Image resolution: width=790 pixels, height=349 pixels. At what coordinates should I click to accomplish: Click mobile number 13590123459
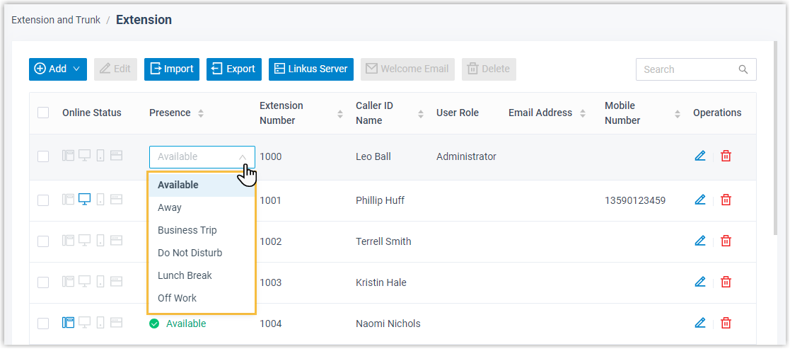tap(635, 200)
